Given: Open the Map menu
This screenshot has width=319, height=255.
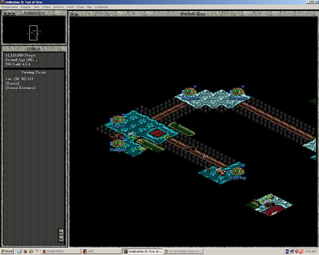Looking at the screenshot, I should coord(89,7).
